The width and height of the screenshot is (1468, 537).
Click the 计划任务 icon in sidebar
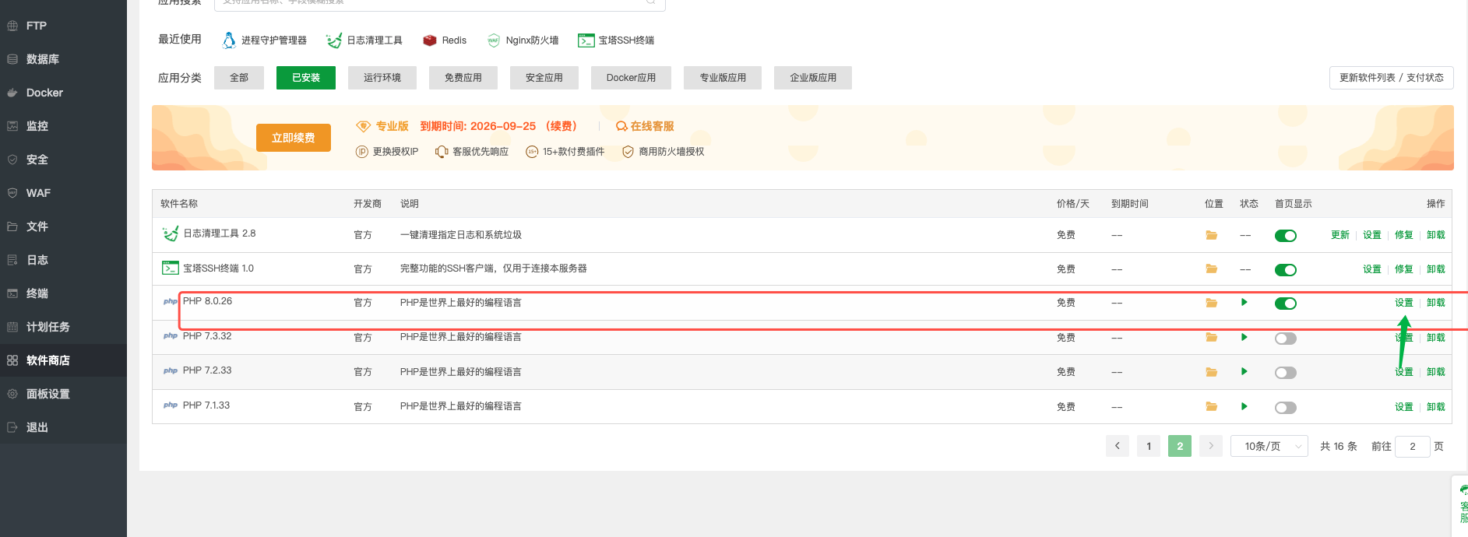pos(12,327)
